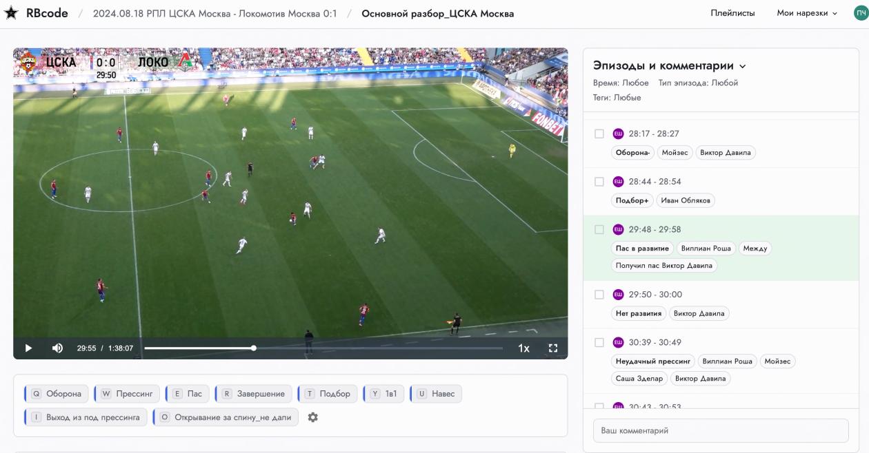The width and height of the screenshot is (869, 453).
Task: Click the RBcode star logo
Action: pos(12,14)
